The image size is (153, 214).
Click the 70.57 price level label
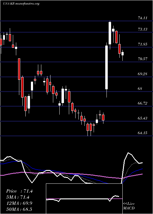click(x=143, y=59)
